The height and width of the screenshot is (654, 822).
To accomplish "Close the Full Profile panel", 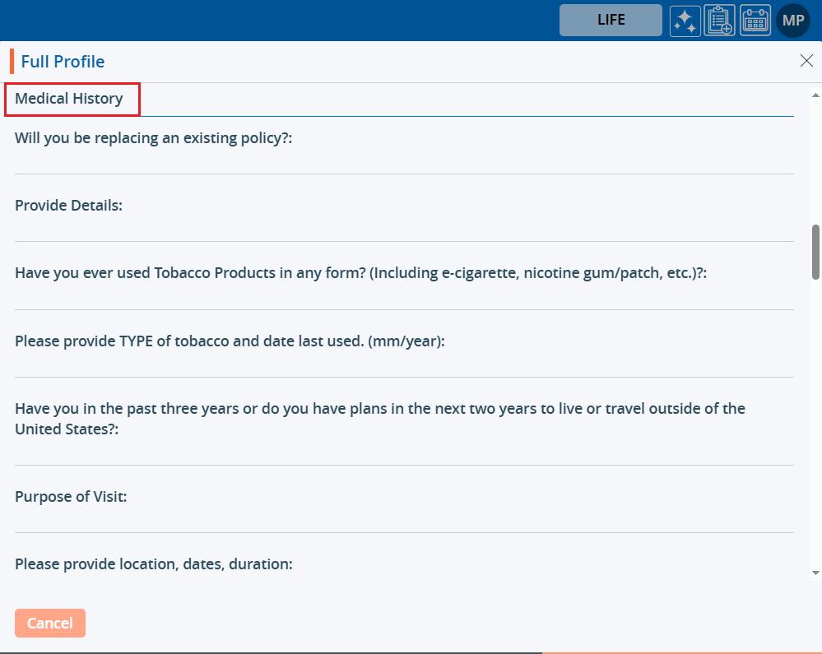I will [806, 61].
